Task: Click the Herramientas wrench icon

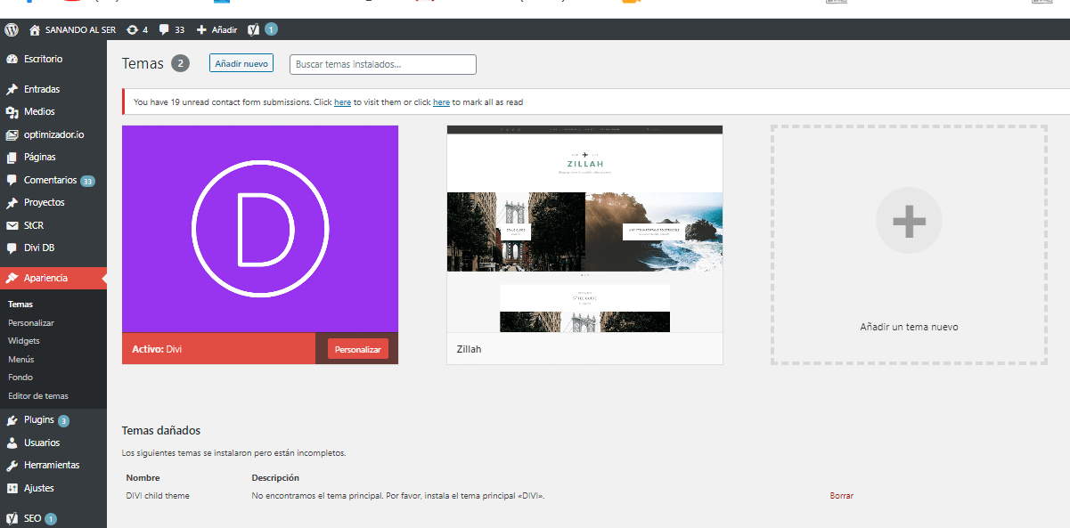Action: pos(12,466)
